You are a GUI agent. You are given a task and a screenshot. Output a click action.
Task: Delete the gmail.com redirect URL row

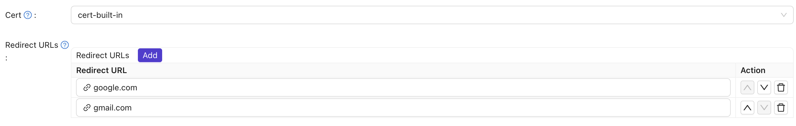[x=781, y=108]
